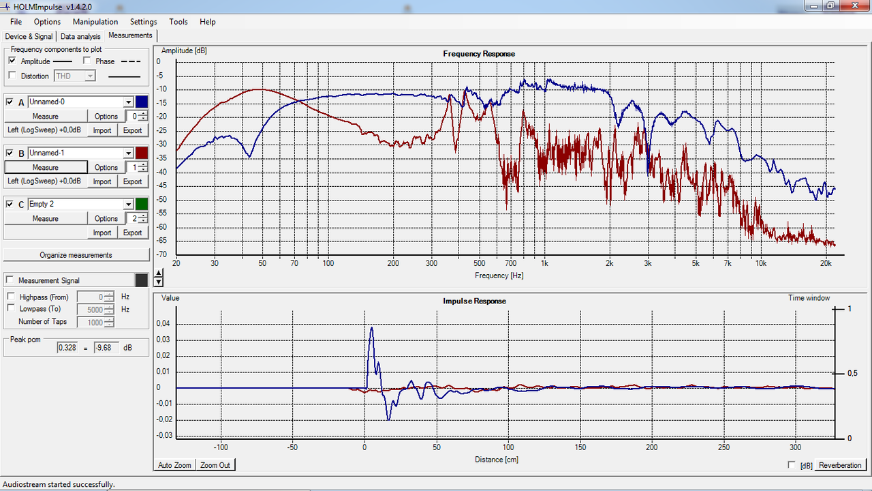Uncheck the Amplitude checkbox
Image resolution: width=872 pixels, height=491 pixels.
coord(12,61)
